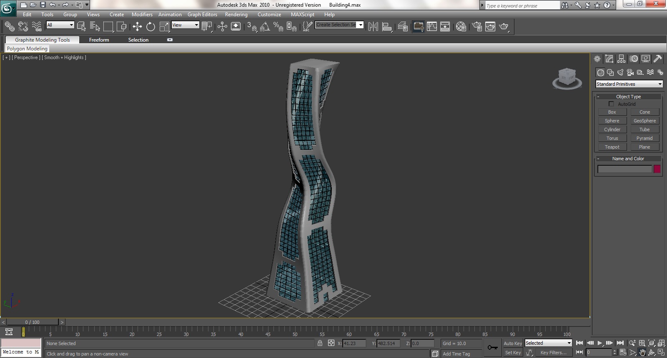The width and height of the screenshot is (667, 358).
Task: Create a Box primitive
Action: [x=612, y=112]
